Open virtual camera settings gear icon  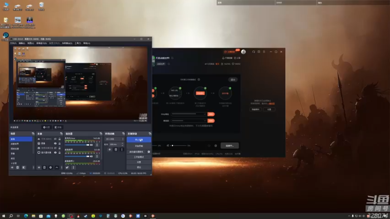click(x=149, y=152)
